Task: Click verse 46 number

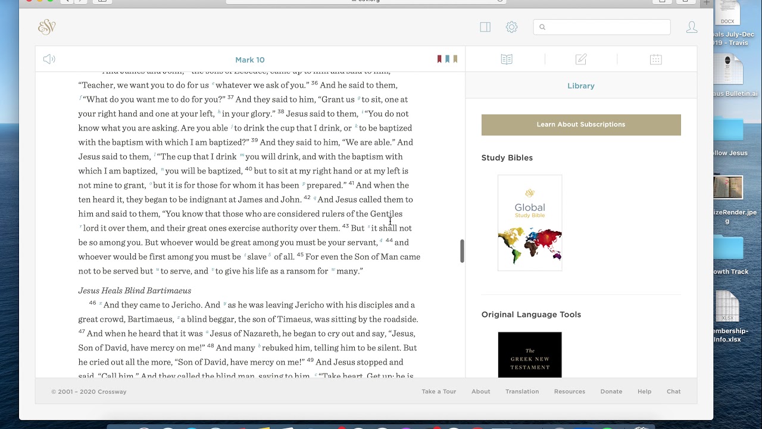Action: pos(92,303)
